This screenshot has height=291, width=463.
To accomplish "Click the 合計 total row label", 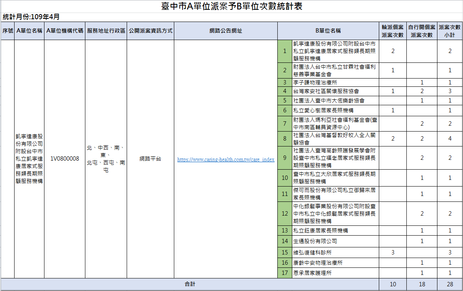I will coord(190,284).
